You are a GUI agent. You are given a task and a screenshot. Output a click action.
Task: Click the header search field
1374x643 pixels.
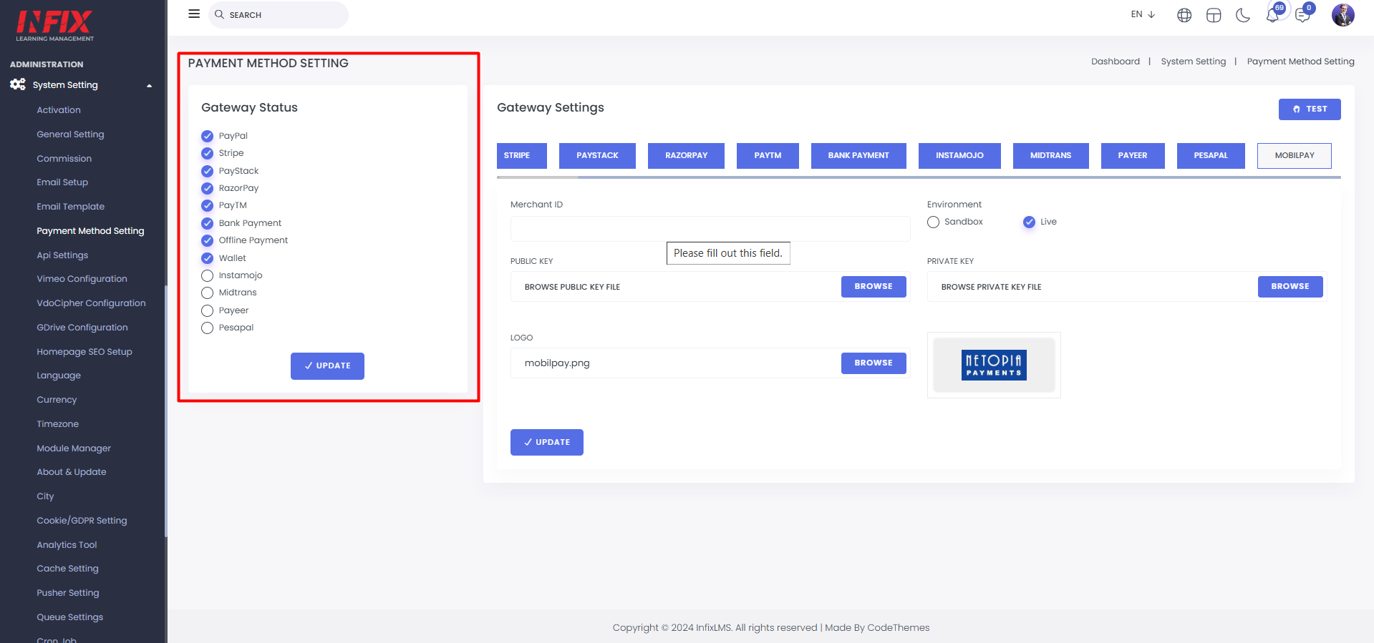pos(279,14)
